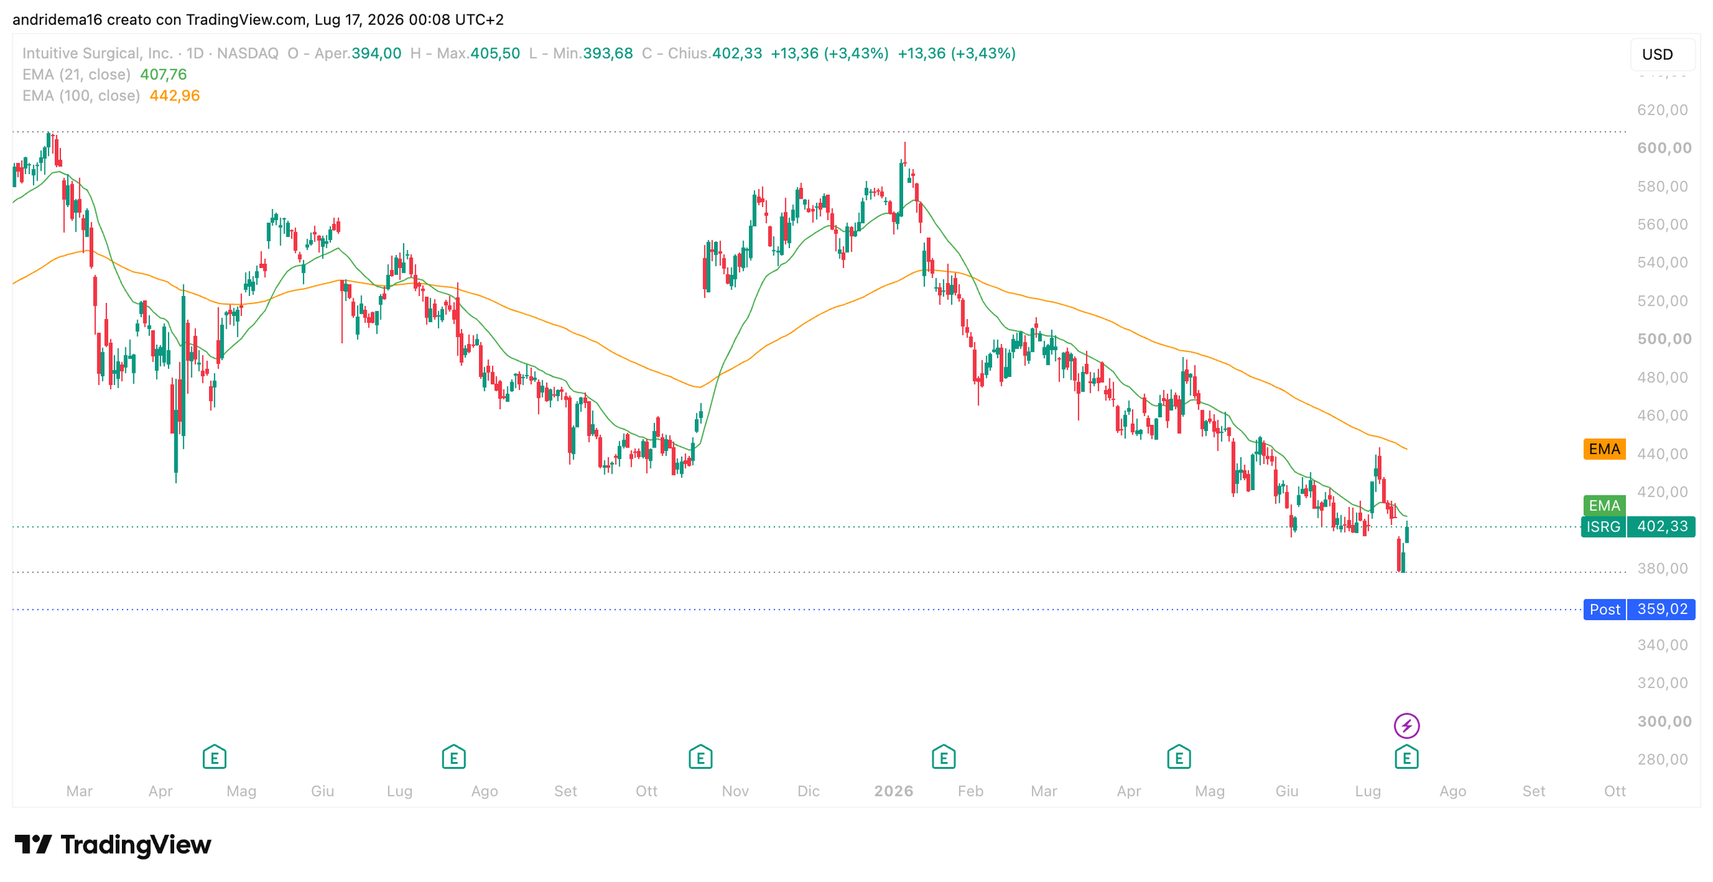Click the snapshot header text 'andridema16 creato con TradingView.com'
The width and height of the screenshot is (1713, 882).
tap(160, 19)
